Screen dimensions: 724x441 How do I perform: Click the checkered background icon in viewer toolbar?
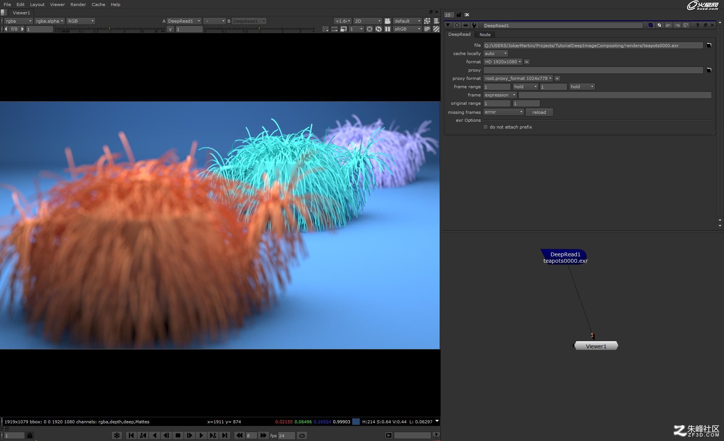coord(437,29)
